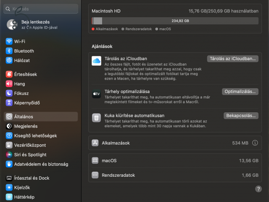Click the Íróasztal és Dock icon
The image size is (269, 202).
pos(9,178)
